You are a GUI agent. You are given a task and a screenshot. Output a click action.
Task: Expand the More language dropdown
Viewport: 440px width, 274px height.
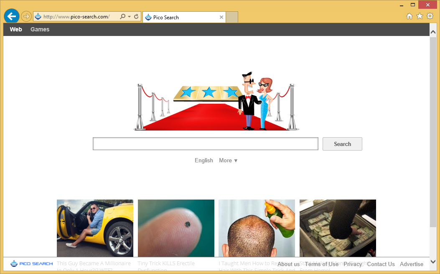pyautogui.click(x=228, y=160)
